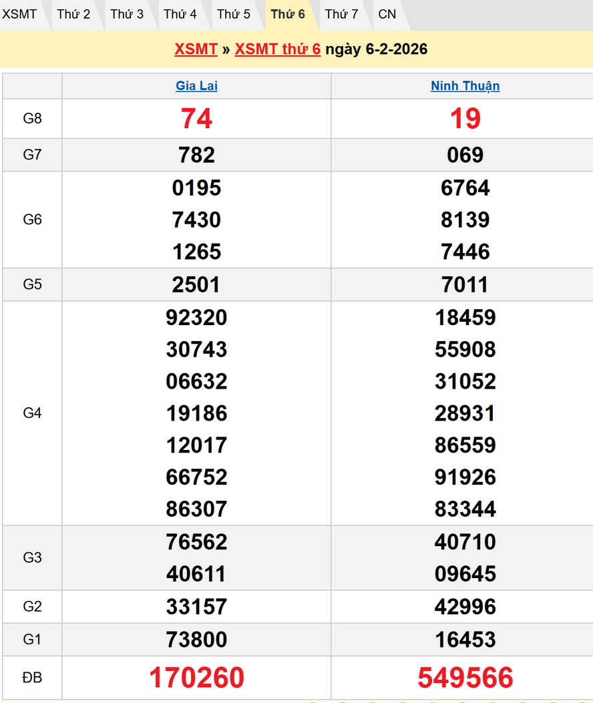Switch to the CN tab
The width and height of the screenshot is (593, 703).
pyautogui.click(x=387, y=14)
